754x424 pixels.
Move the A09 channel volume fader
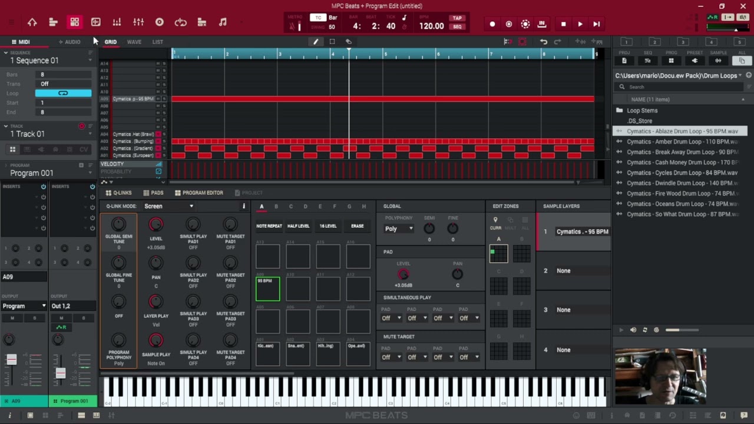11,359
